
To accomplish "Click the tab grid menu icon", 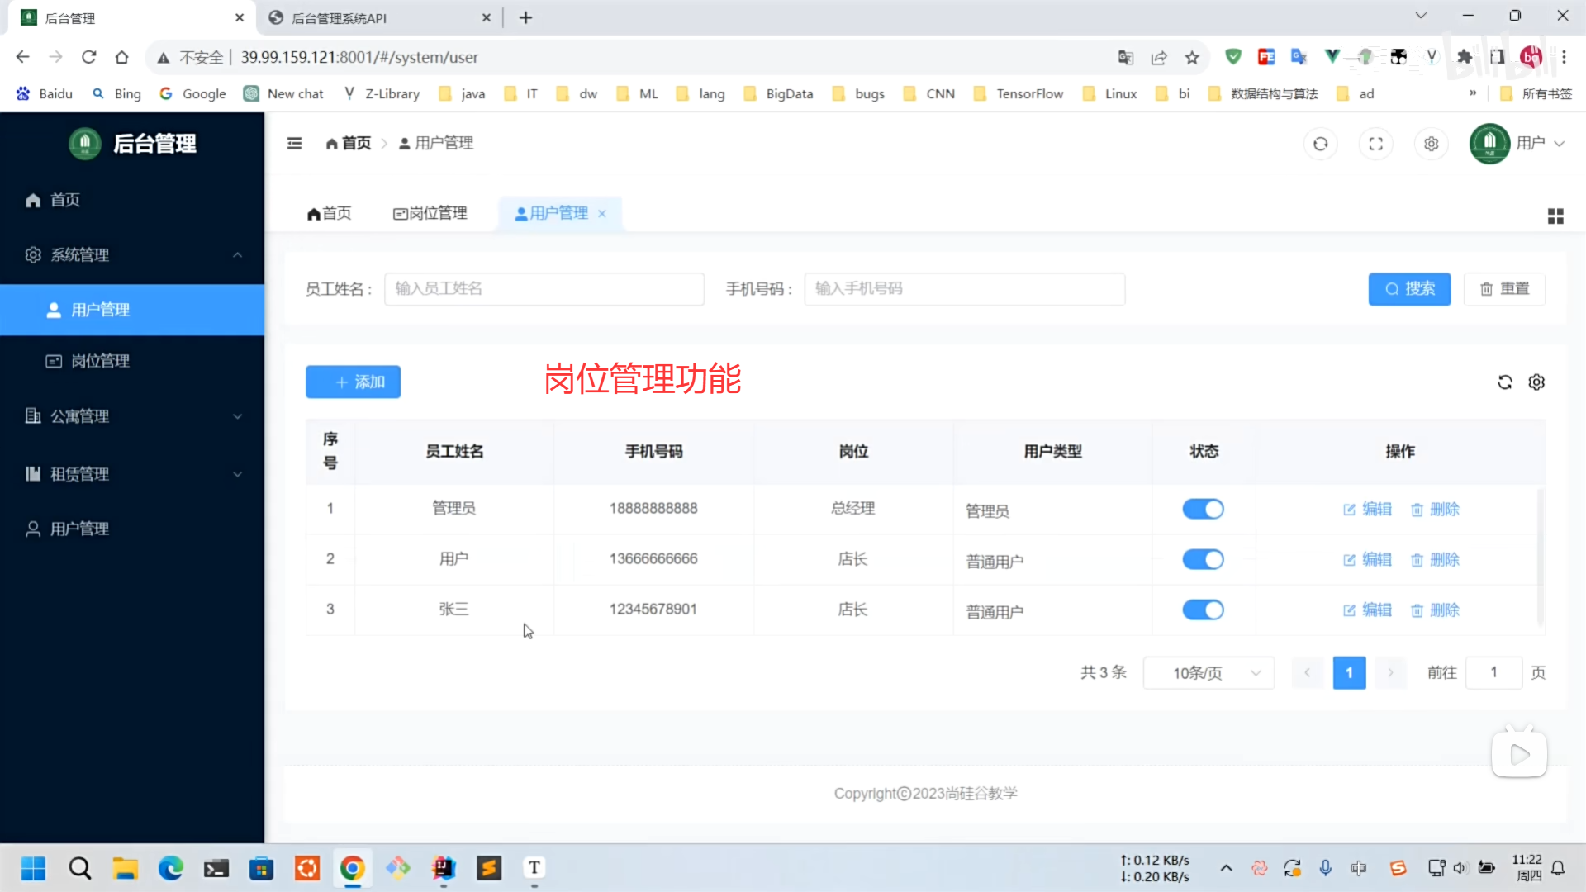I will point(1555,216).
